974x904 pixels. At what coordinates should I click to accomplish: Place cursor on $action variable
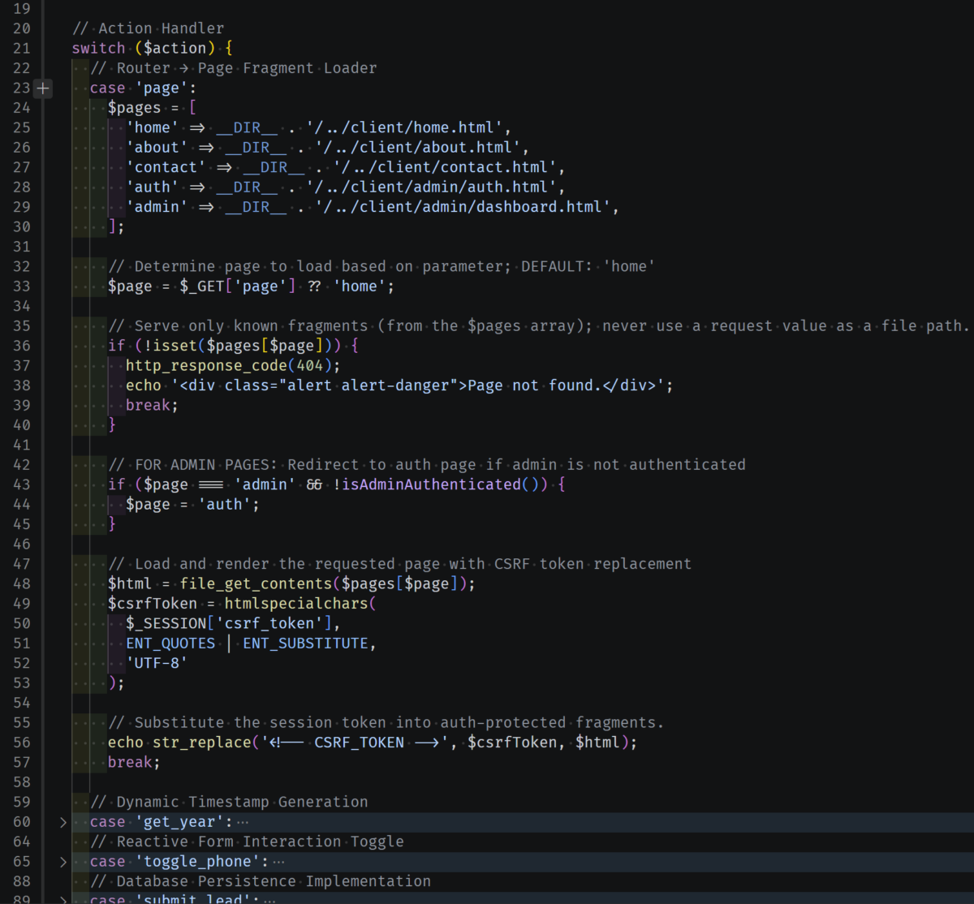tap(175, 48)
